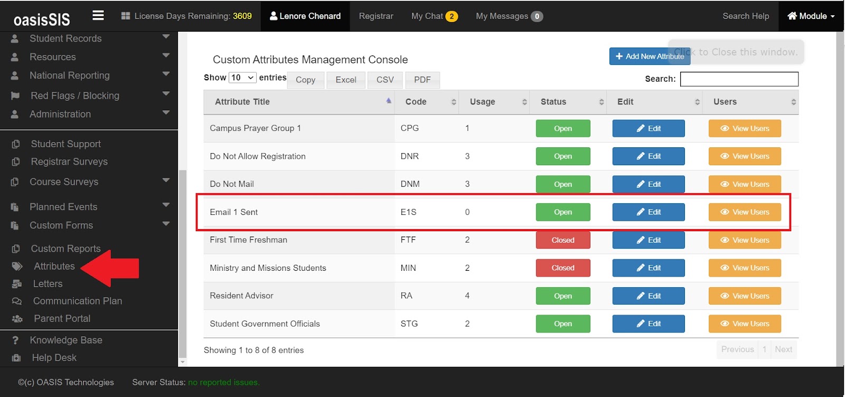View users for Do Not Mail
The image size is (845, 397).
point(745,184)
